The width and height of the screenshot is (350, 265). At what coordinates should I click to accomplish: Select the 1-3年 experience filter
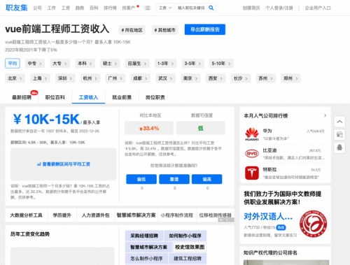165,64
